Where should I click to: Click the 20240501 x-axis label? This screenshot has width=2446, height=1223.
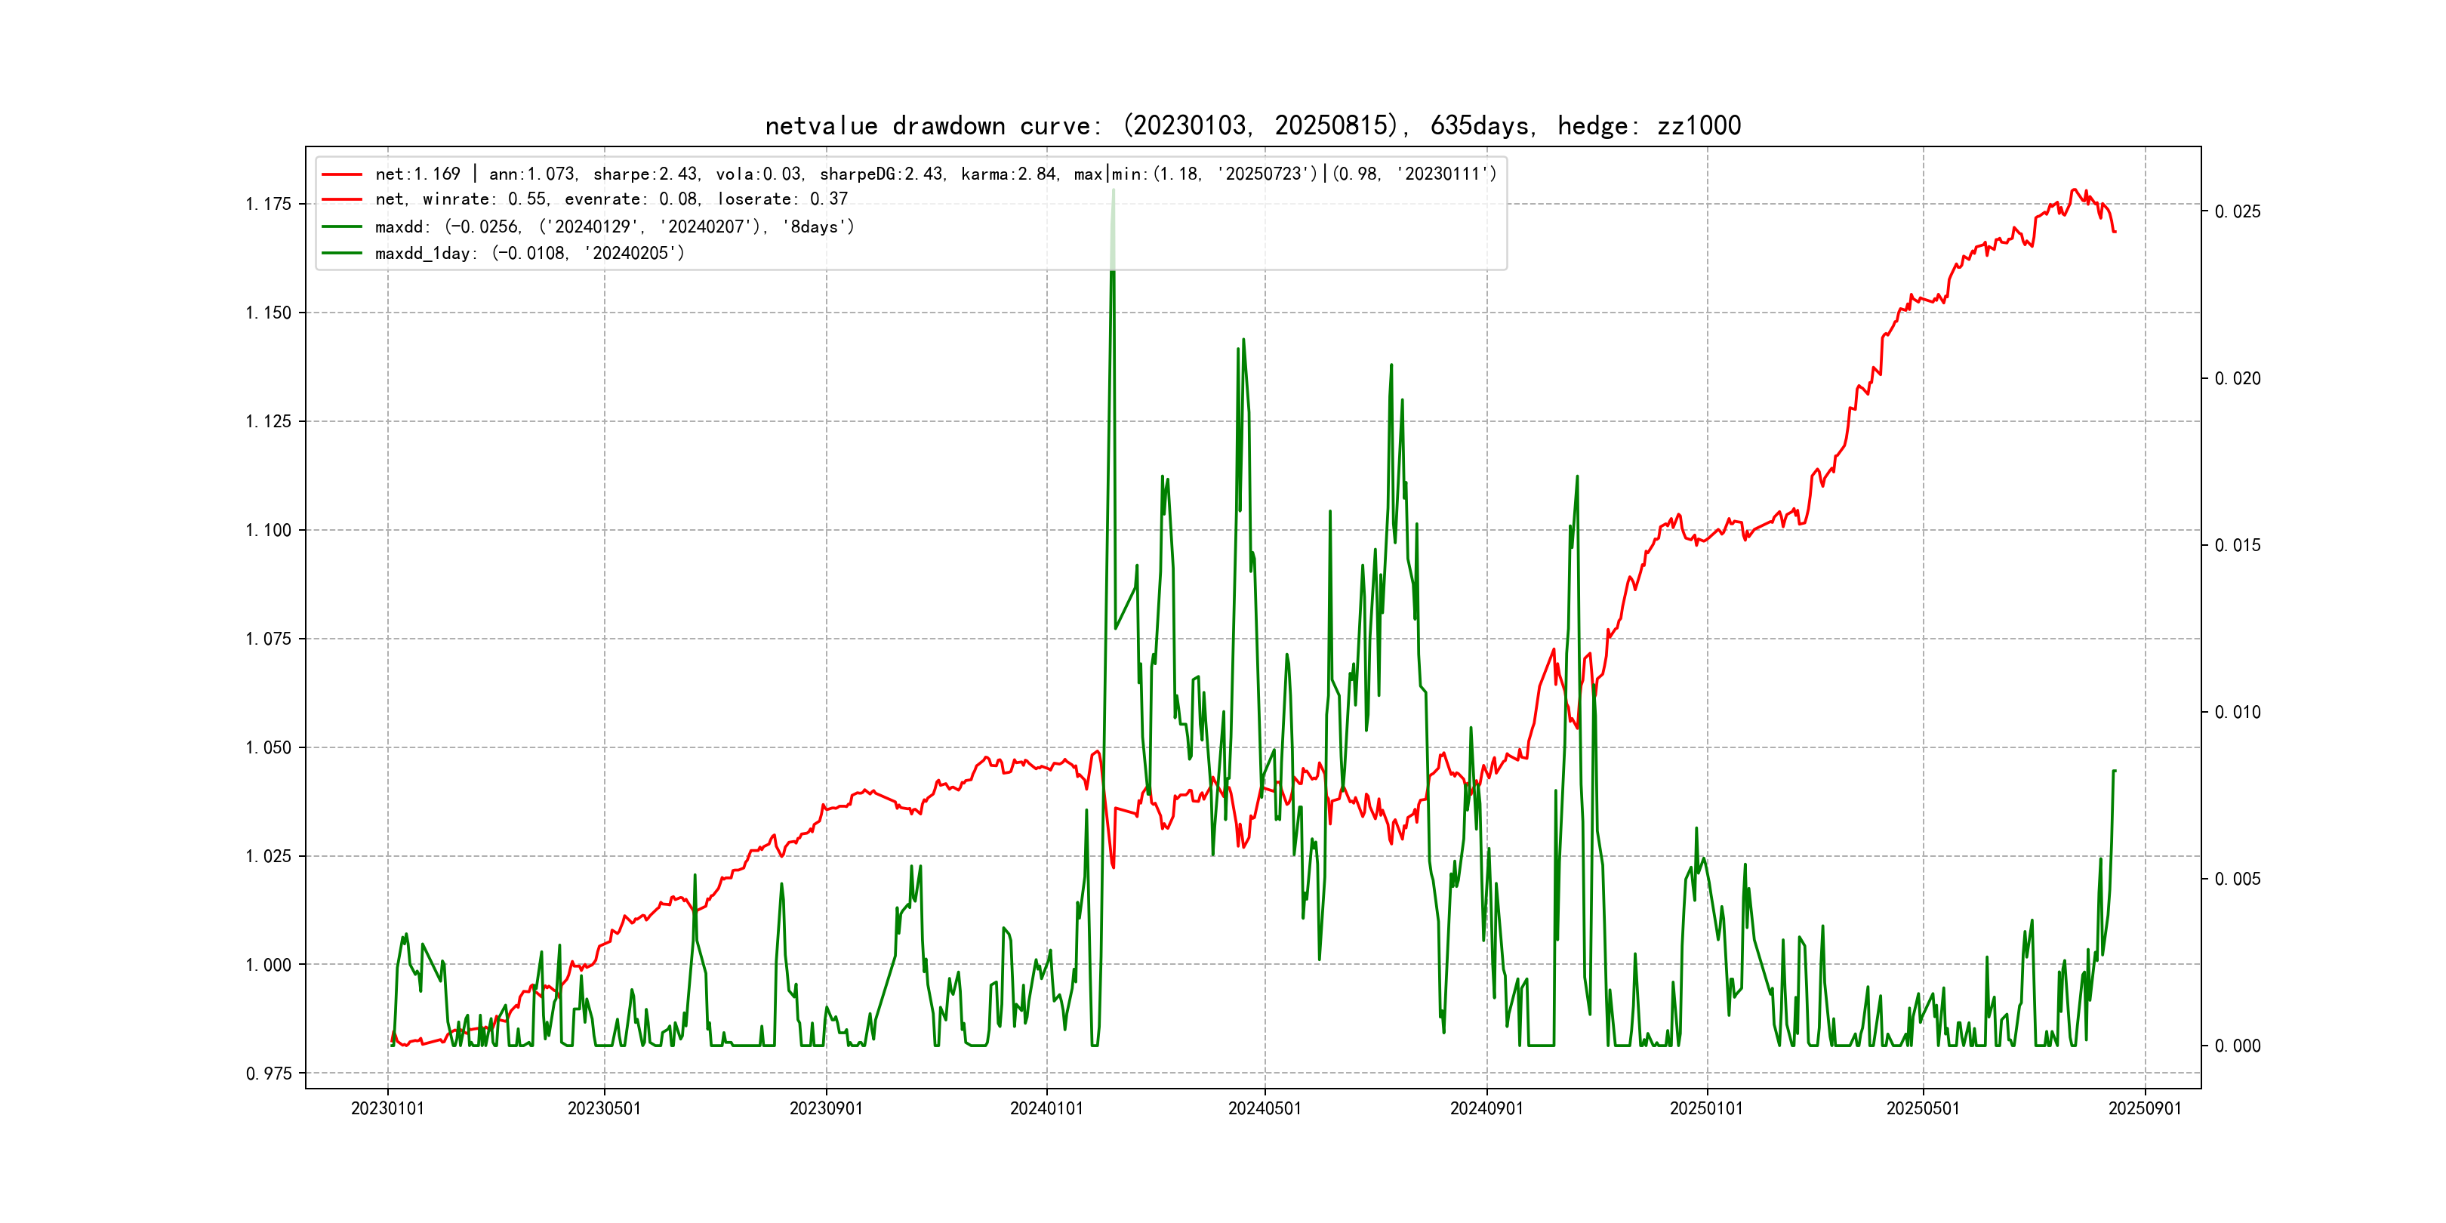coord(1265,1108)
